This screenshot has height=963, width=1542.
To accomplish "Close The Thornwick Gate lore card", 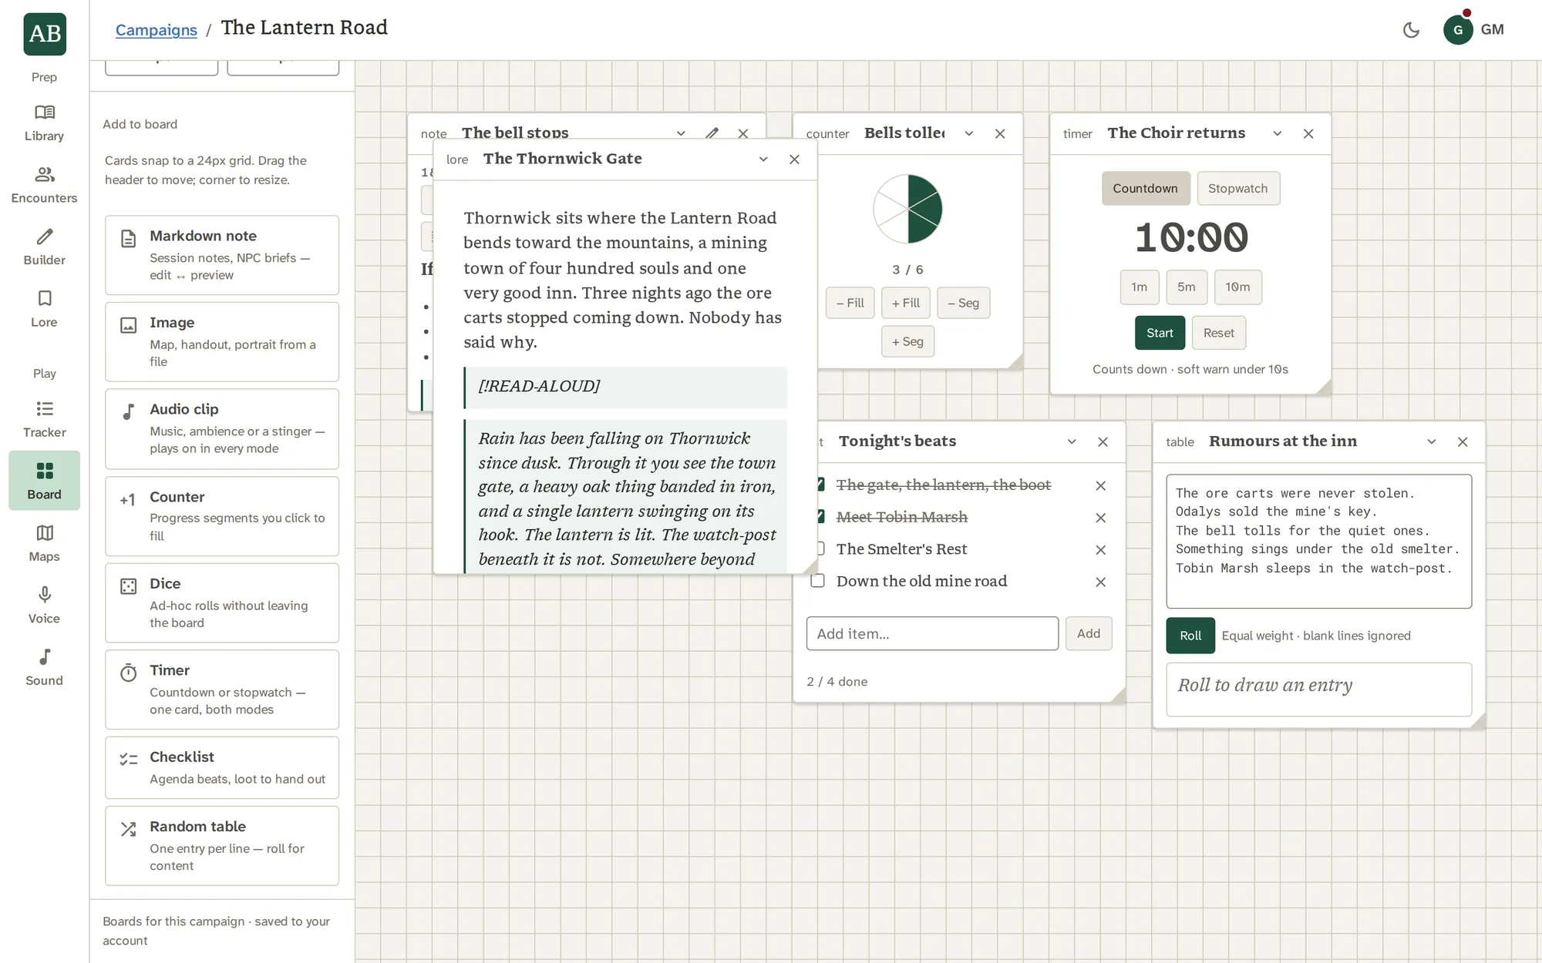I will (794, 159).
